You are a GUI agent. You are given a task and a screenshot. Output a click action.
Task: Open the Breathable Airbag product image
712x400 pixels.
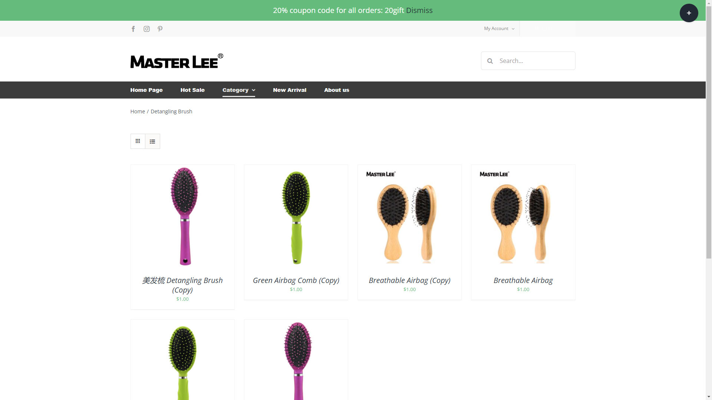pos(523,217)
